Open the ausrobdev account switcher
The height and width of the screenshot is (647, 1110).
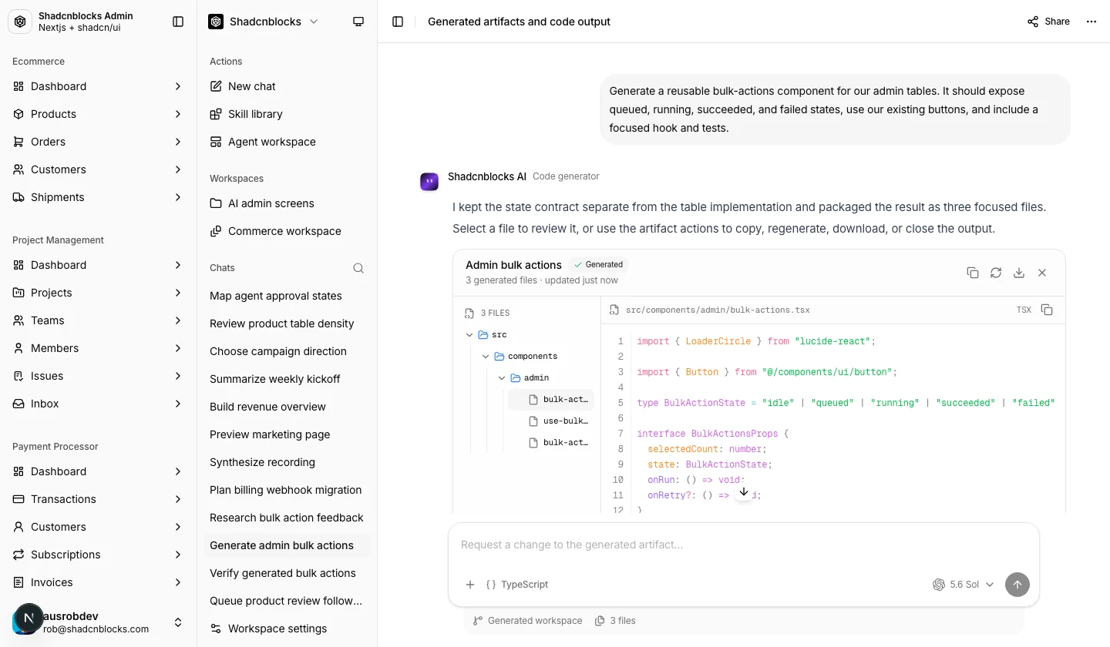coord(99,622)
